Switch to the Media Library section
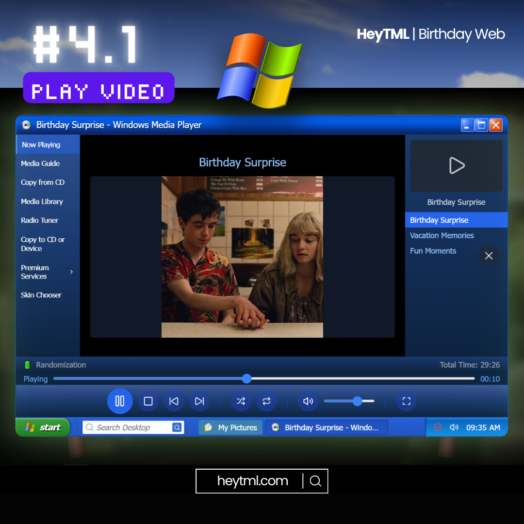Viewport: 524px width, 524px height. [x=43, y=201]
